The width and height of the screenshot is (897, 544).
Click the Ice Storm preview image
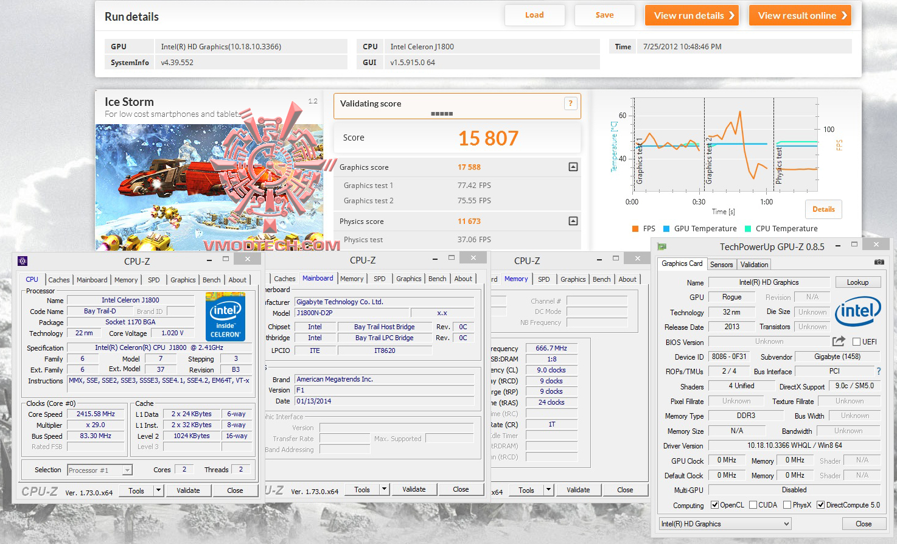[x=209, y=187]
